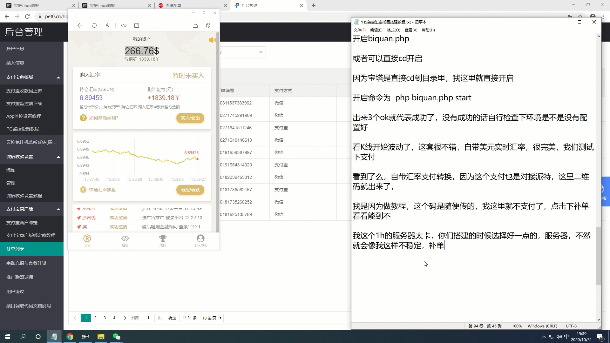Open the filter dropdown above order table
Image resolution: width=610 pixels, height=343 pixels.
coord(243,52)
